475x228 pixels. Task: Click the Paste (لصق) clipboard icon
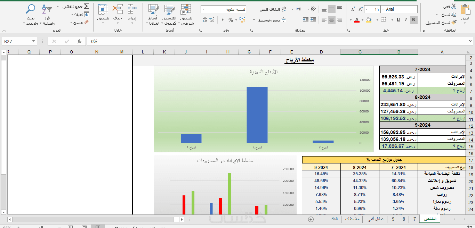[x=465, y=10]
